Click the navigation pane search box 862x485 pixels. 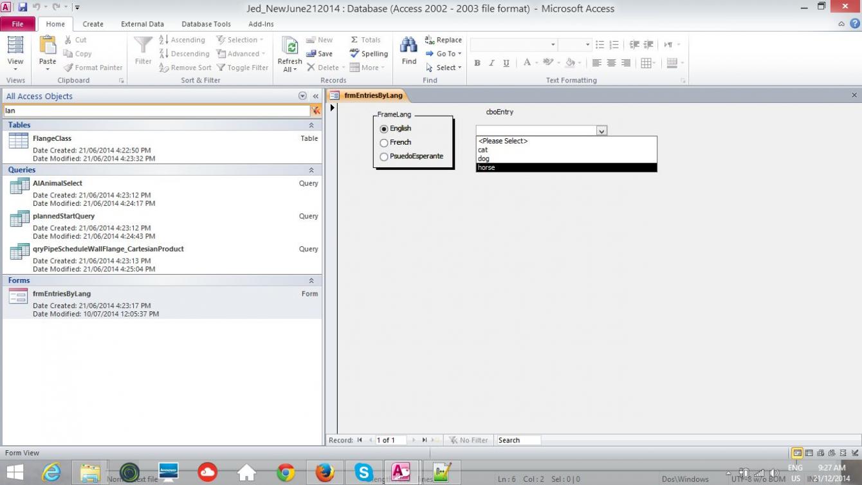coord(156,111)
